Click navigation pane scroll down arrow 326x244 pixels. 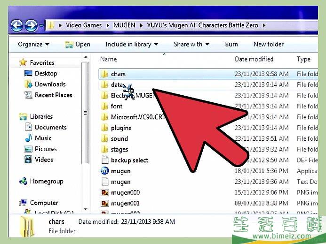[x=86, y=209]
